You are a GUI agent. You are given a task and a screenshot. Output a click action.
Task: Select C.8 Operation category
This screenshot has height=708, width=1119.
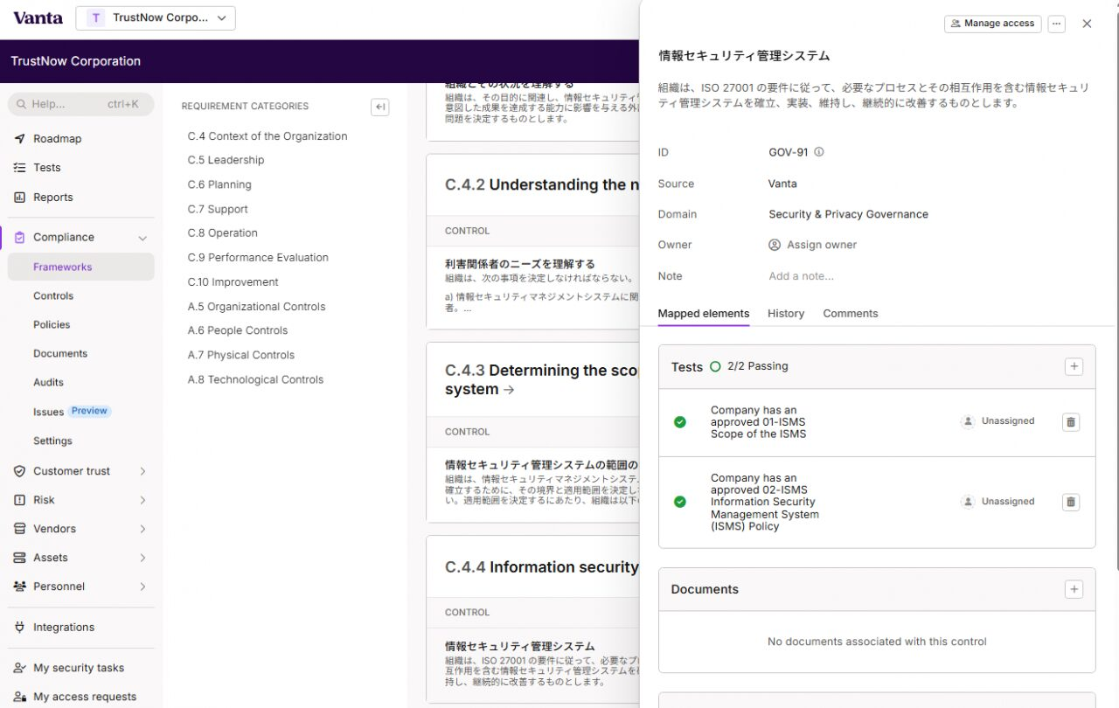coord(222,233)
